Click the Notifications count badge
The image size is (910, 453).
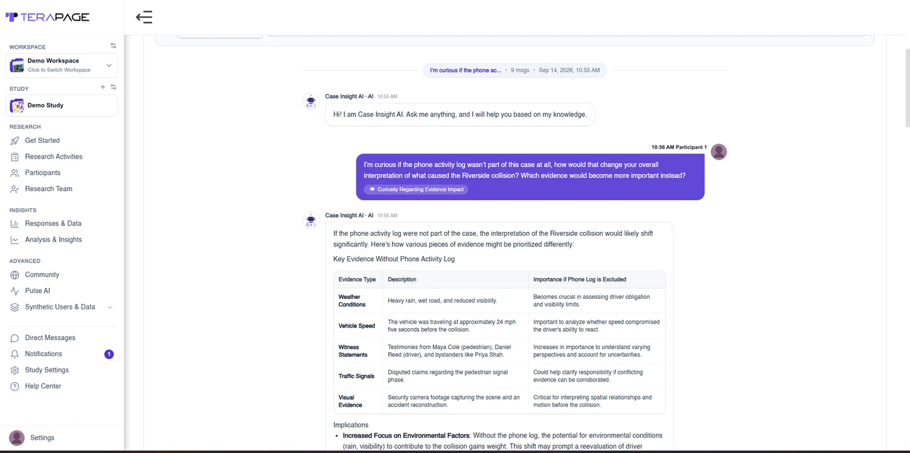[109, 354]
